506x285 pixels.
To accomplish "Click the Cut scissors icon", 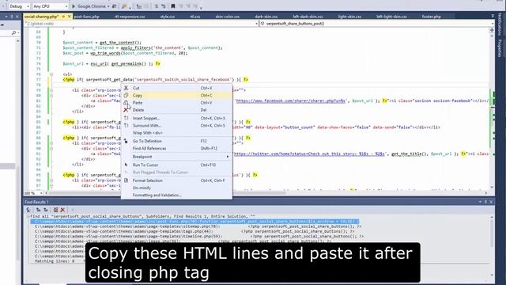I will [126, 88].
